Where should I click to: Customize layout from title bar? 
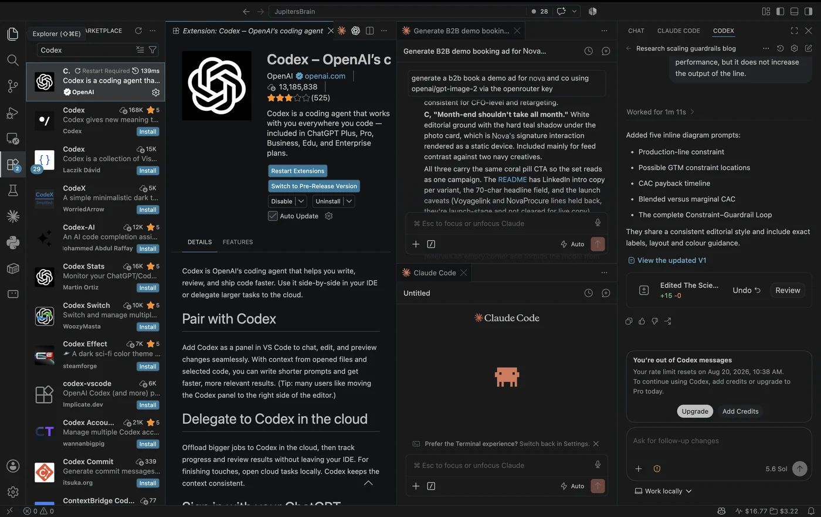[x=766, y=11]
